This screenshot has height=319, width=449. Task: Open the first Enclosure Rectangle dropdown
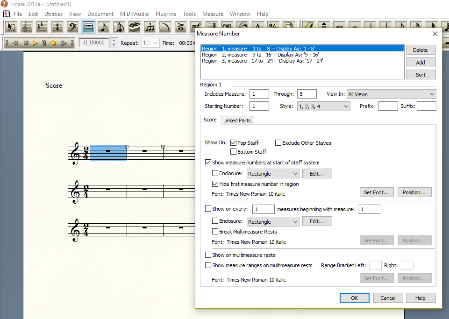point(273,174)
